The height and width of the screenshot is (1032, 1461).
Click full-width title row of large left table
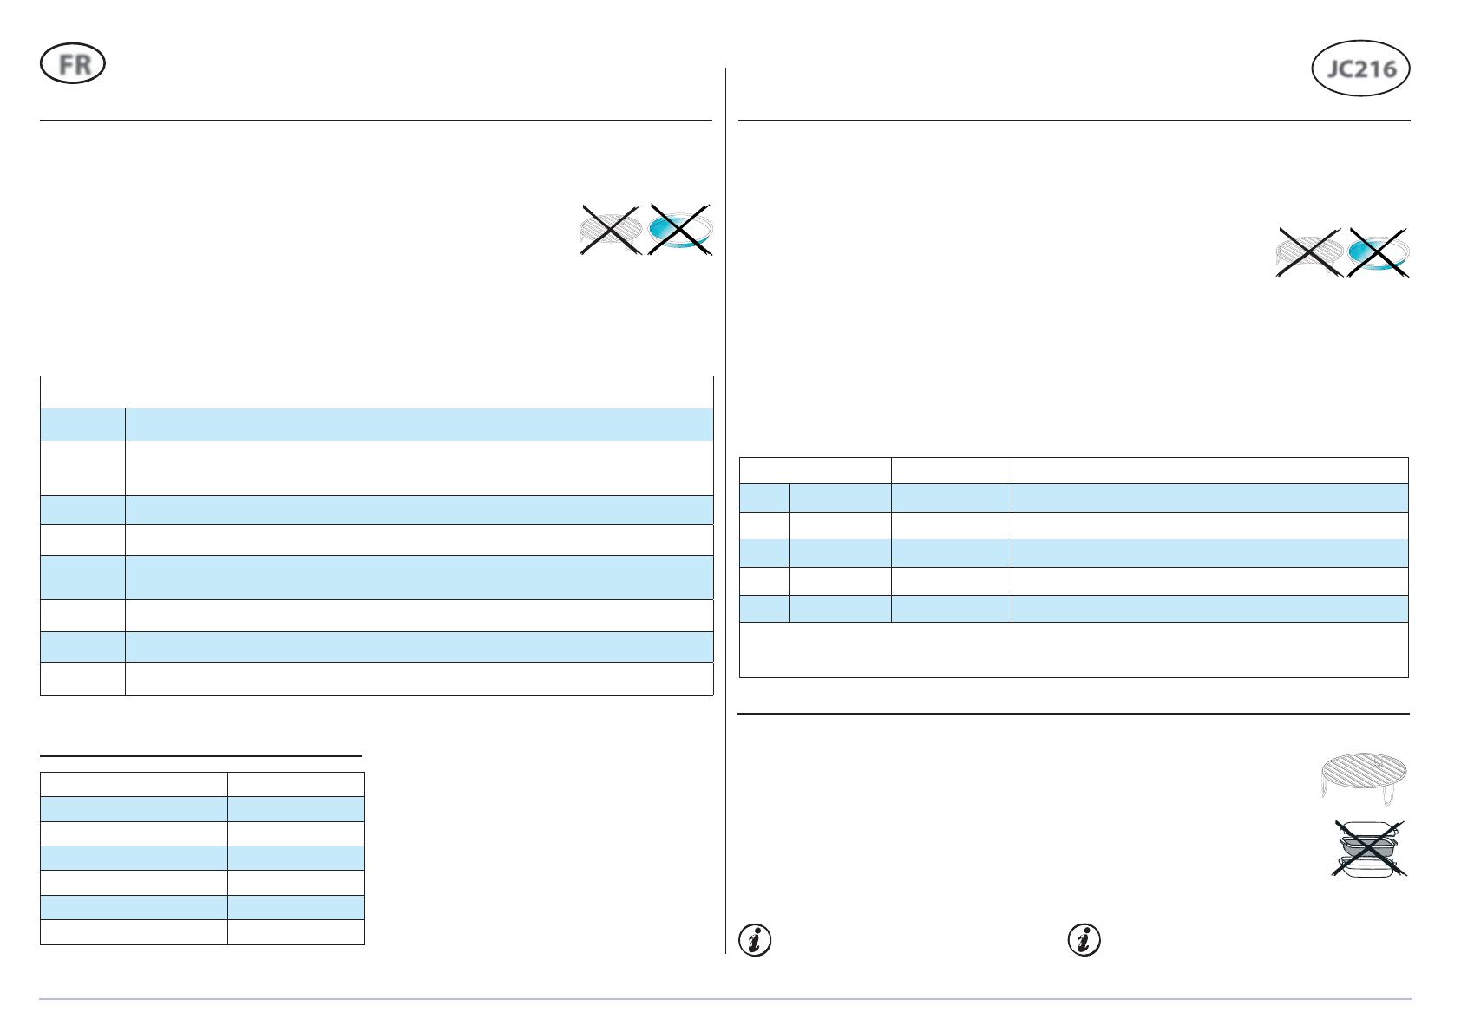point(377,392)
